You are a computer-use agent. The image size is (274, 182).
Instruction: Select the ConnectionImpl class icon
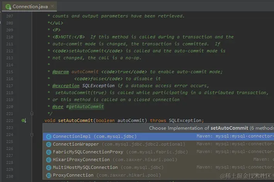click(49, 137)
